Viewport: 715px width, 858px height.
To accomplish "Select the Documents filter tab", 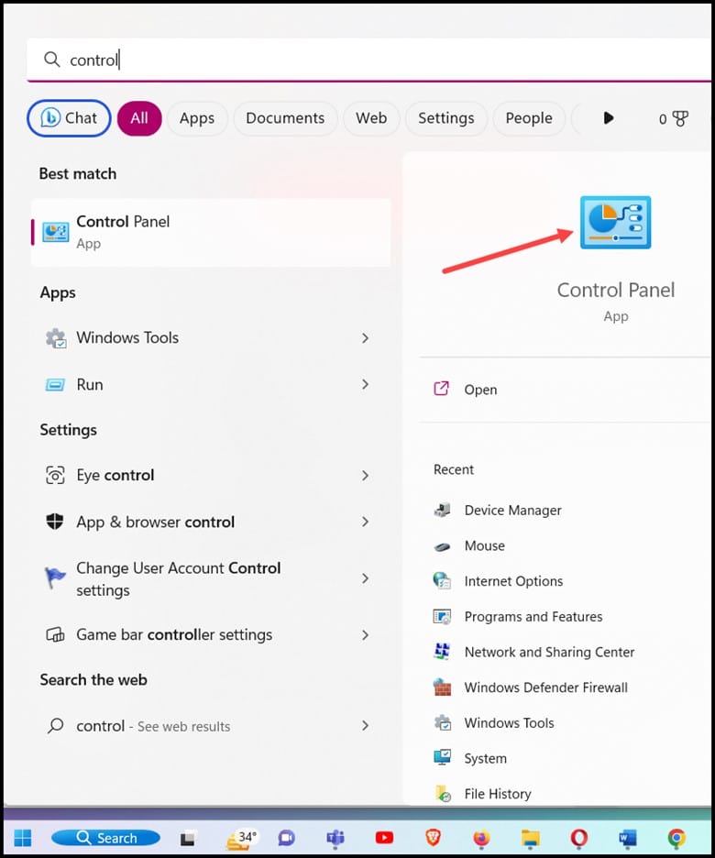I will [x=285, y=118].
